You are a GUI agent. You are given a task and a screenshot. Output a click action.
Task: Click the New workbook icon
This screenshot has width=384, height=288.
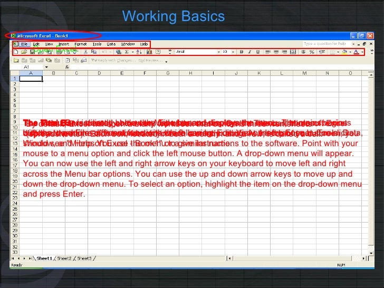[16, 52]
